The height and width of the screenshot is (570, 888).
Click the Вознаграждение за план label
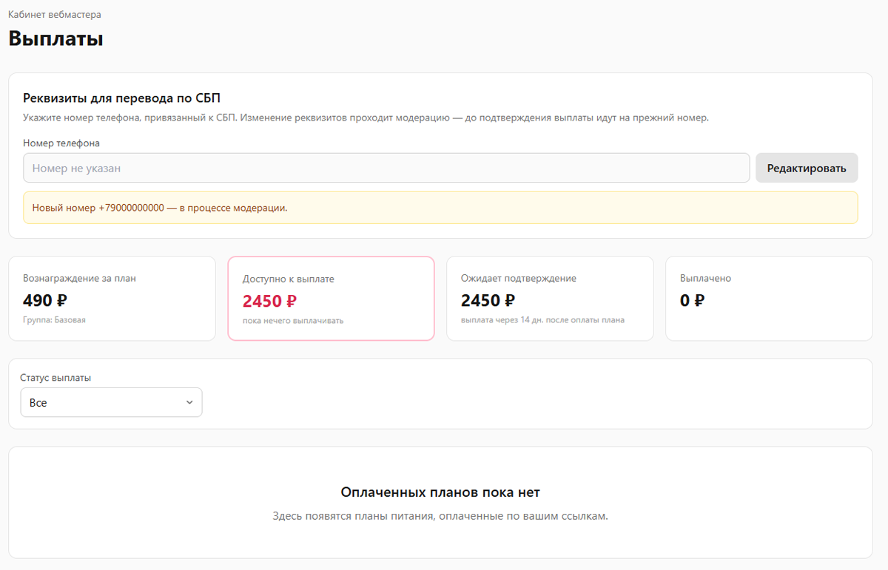pyautogui.click(x=80, y=278)
